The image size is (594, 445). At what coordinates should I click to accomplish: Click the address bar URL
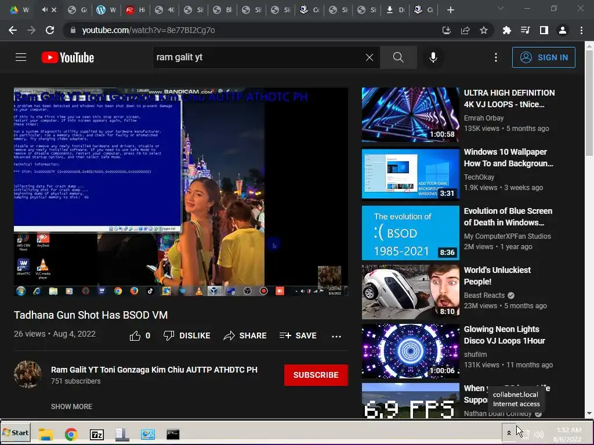point(148,30)
